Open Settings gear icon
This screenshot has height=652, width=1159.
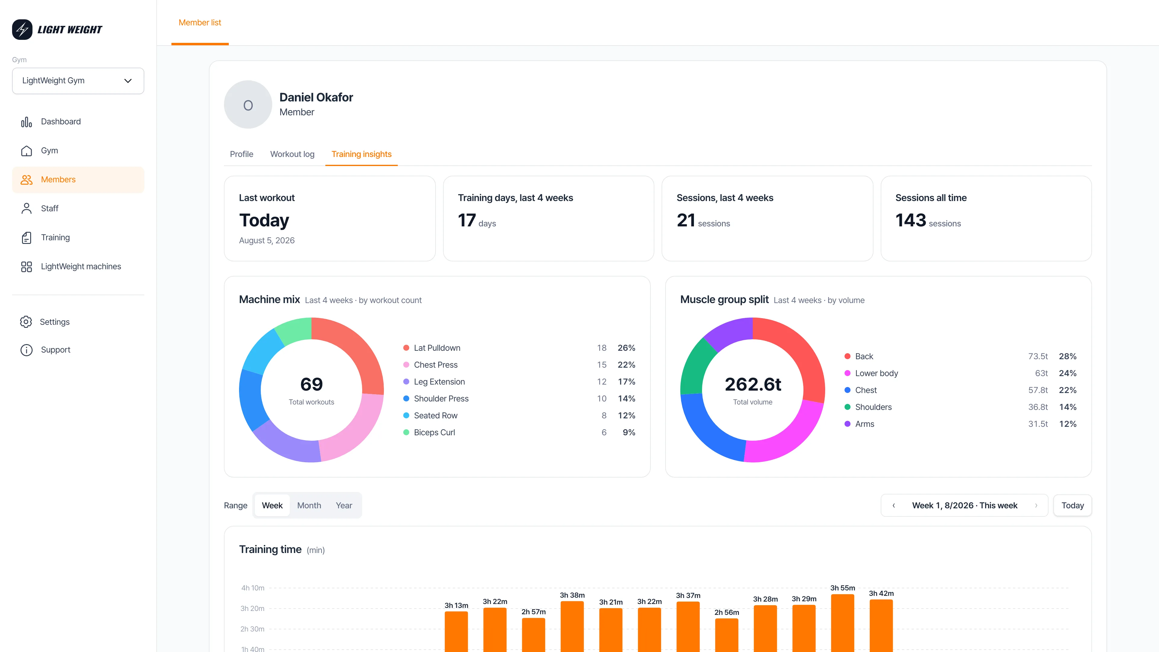tap(26, 322)
